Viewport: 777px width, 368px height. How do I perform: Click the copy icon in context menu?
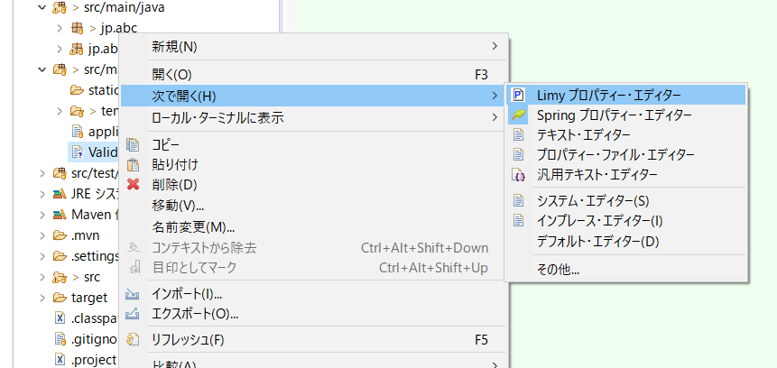134,144
